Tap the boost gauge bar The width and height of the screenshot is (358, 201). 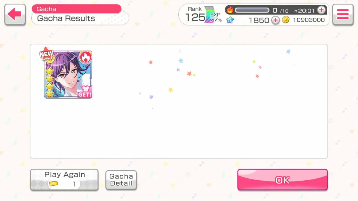[x=252, y=10]
